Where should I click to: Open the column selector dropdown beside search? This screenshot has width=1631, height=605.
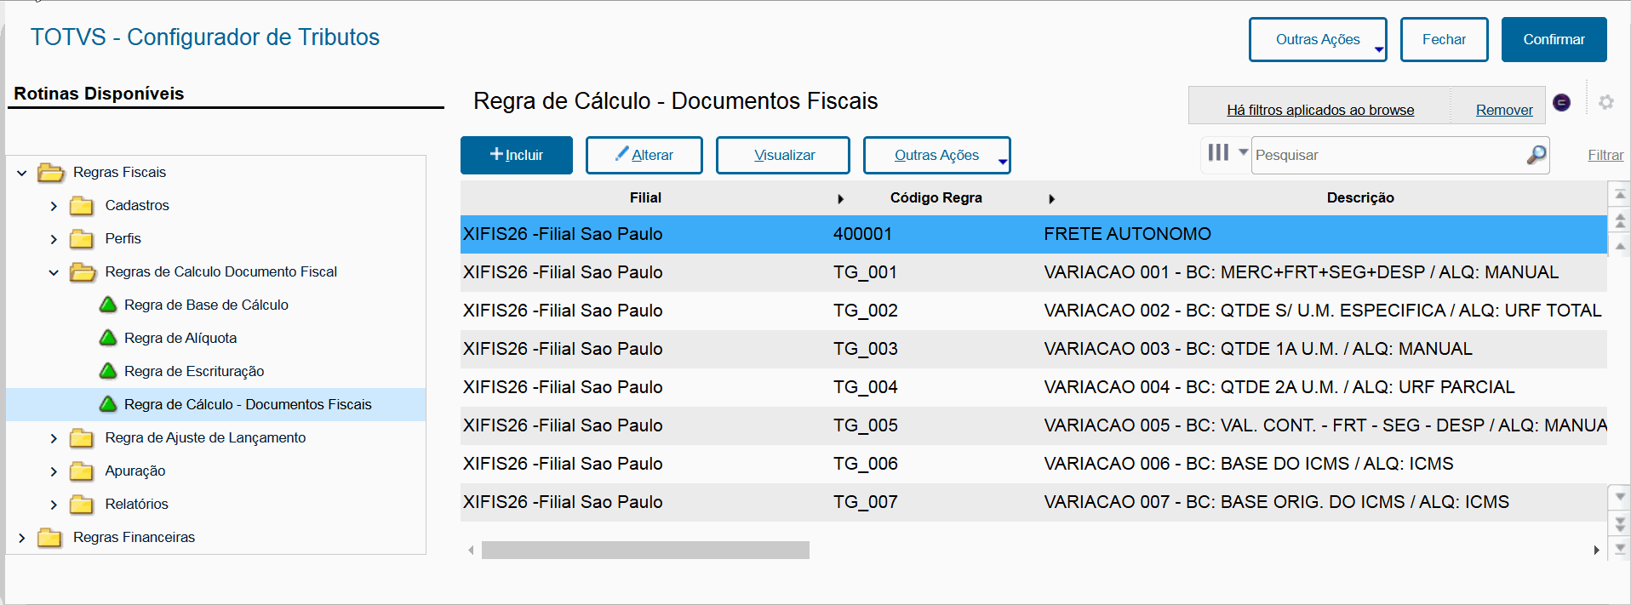[1226, 153]
